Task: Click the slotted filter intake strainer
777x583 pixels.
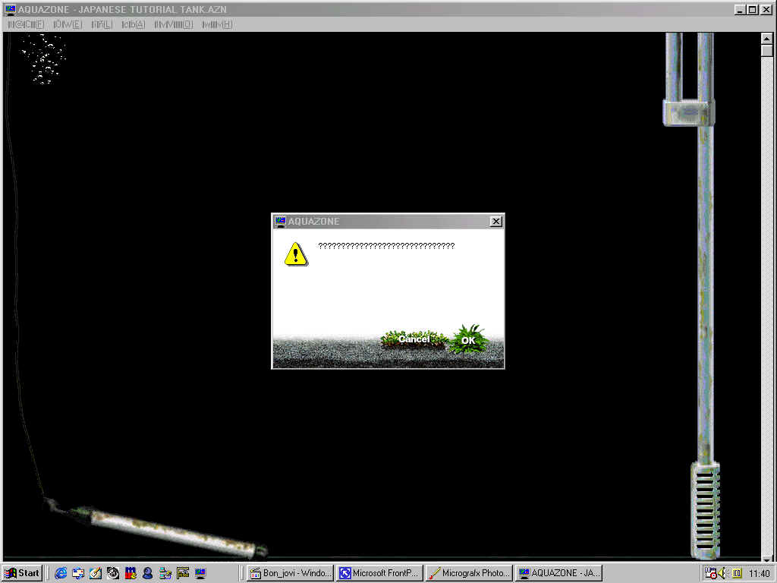Action: (x=705, y=511)
